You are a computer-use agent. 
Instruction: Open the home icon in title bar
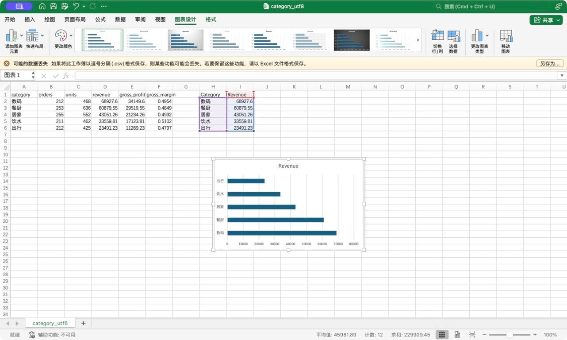tap(42, 6)
